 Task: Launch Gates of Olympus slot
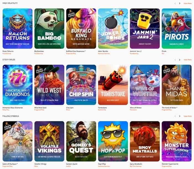(x=17, y=141)
